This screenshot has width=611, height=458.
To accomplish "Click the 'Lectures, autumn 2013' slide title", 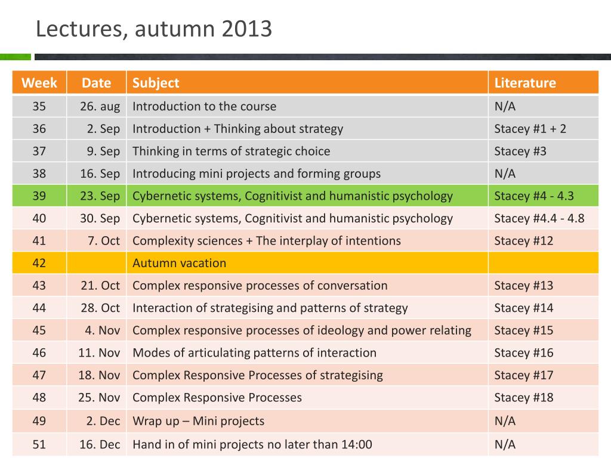I will [154, 29].
